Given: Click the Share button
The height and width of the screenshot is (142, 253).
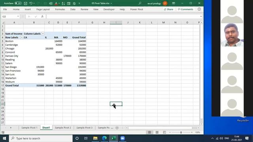Looking at the screenshot, I should 168,9.
